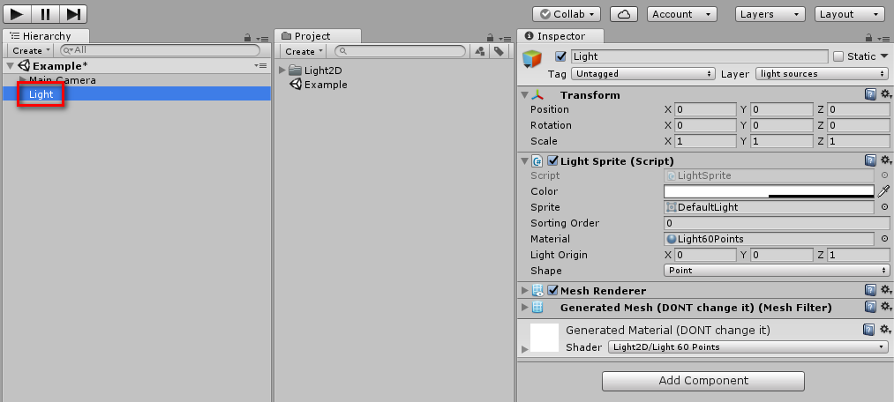Open the Layer dropdown light sources
894x402 pixels.
click(822, 73)
